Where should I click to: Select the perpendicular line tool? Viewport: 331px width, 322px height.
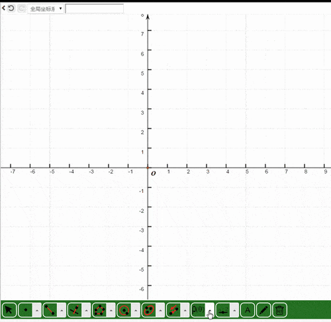pyautogui.click(x=75, y=310)
